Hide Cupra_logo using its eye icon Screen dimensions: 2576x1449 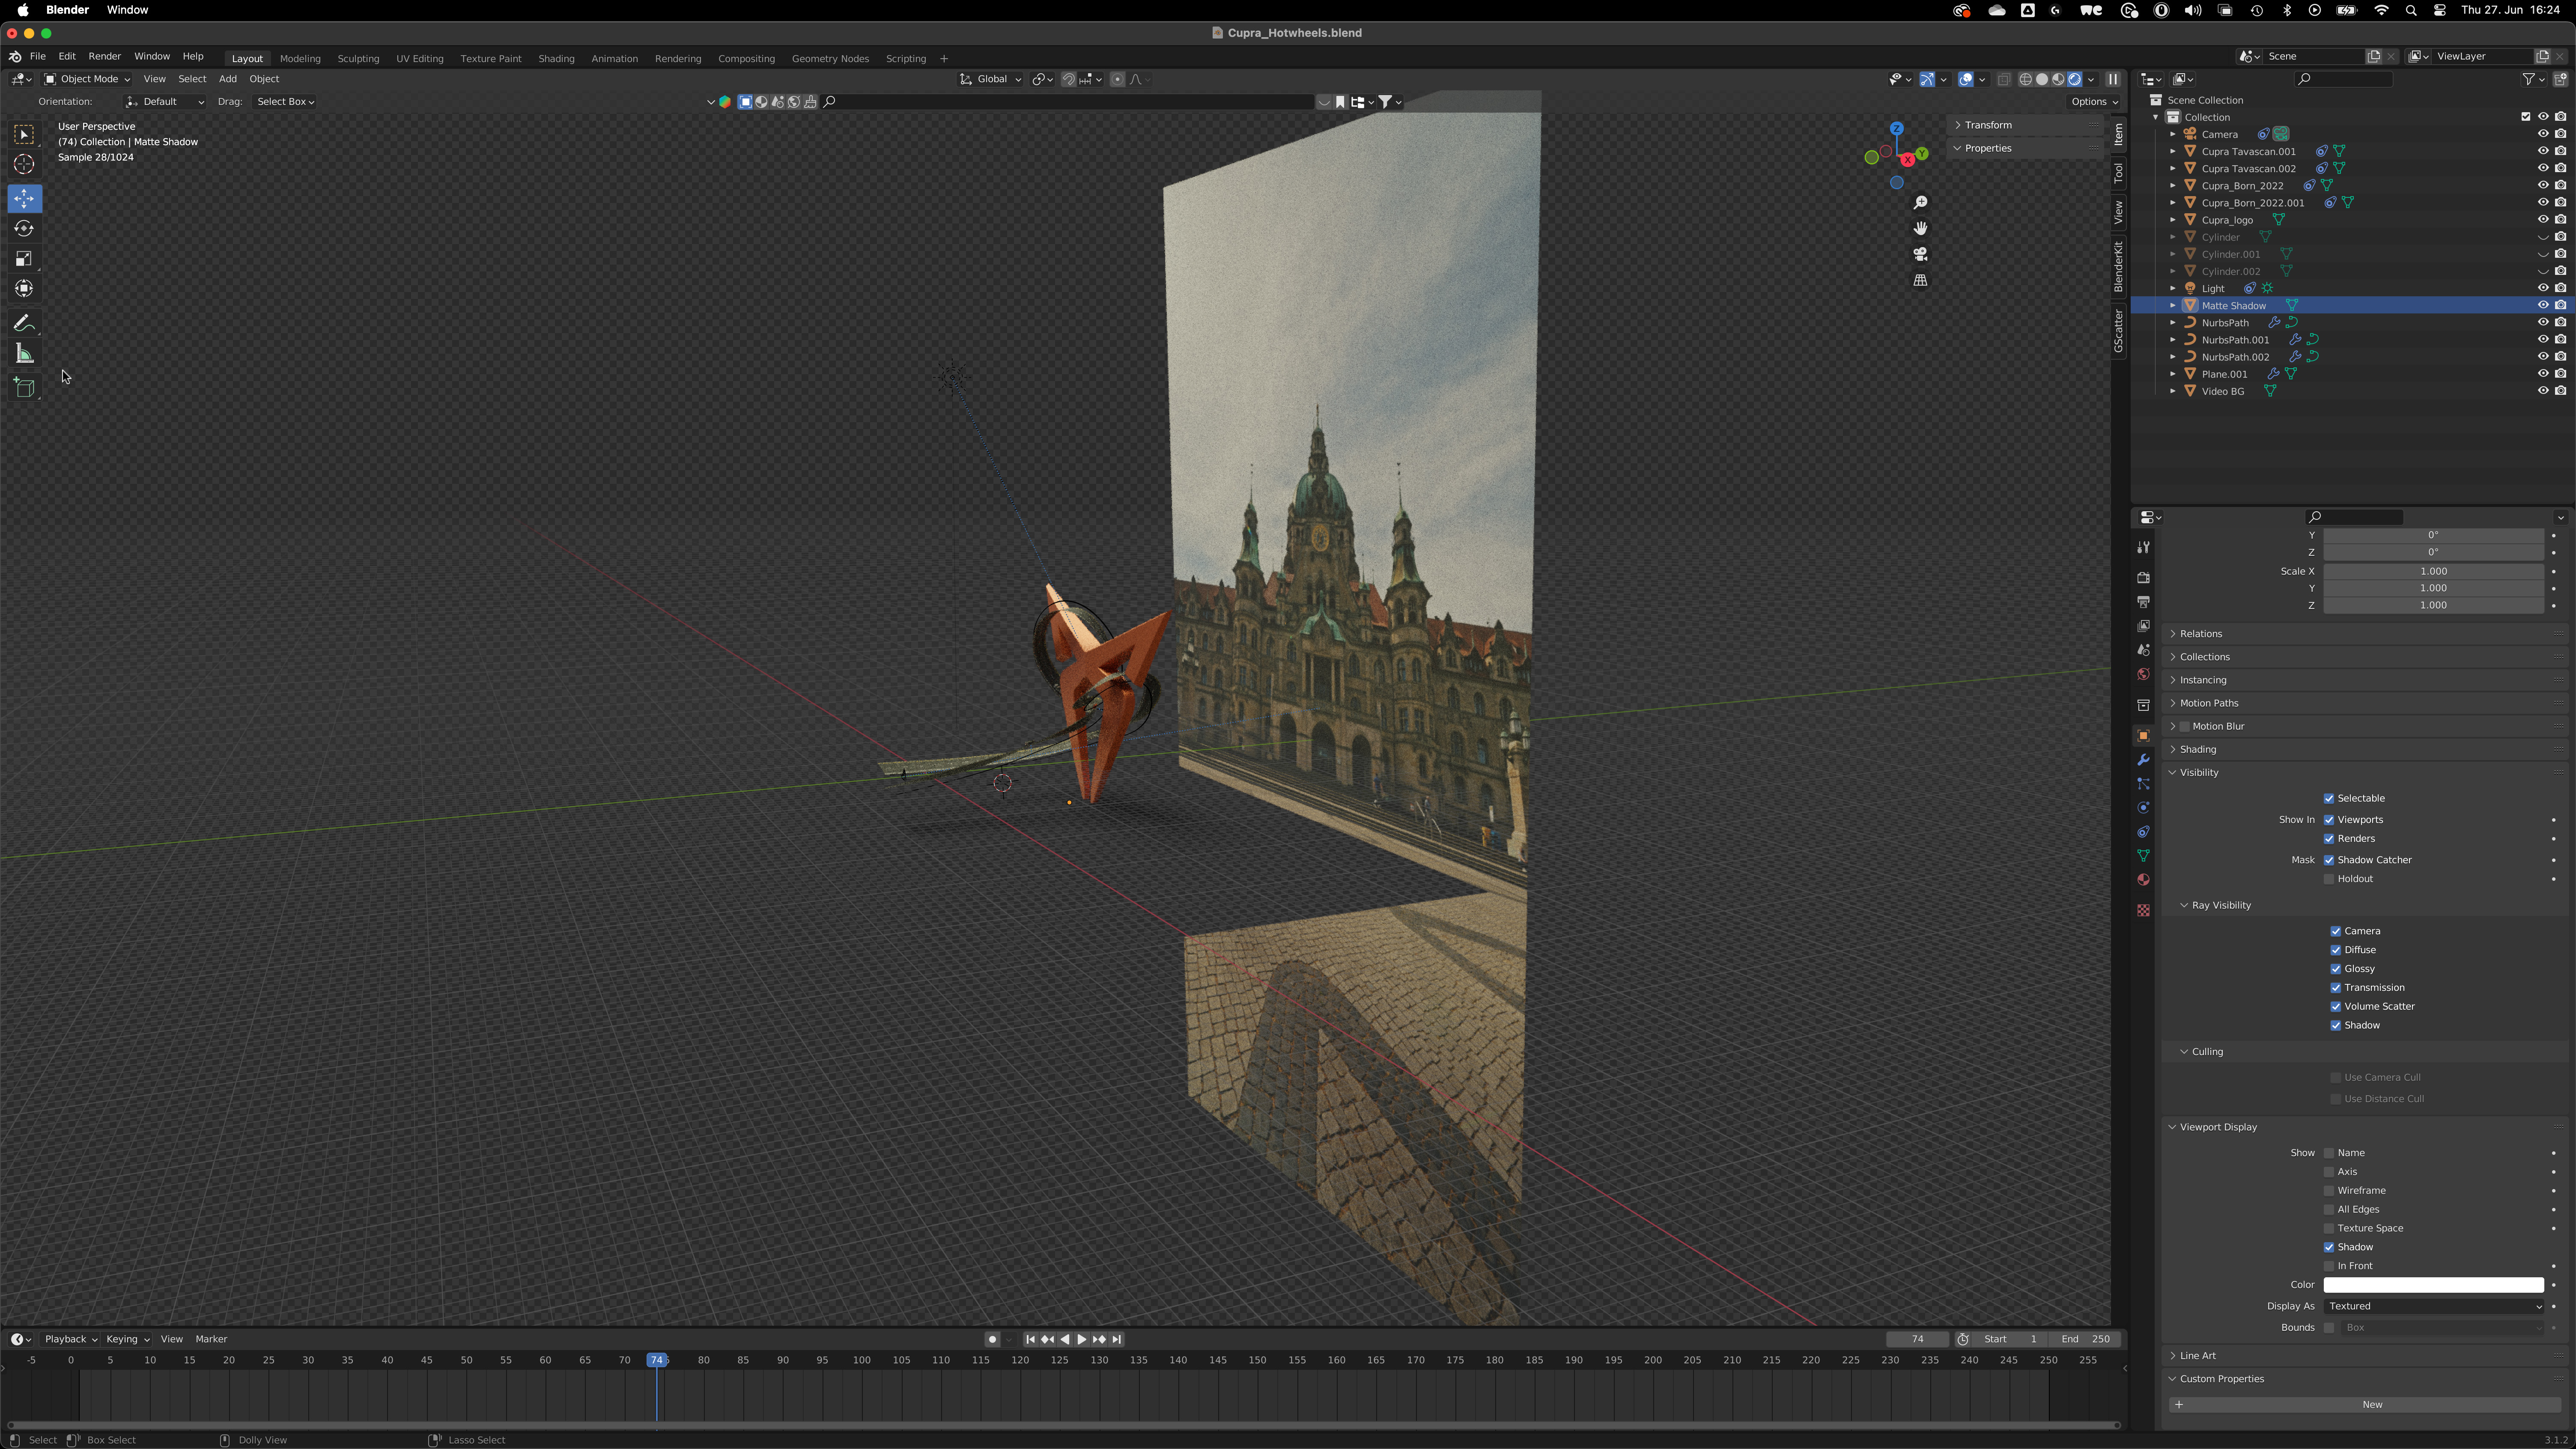2543,220
